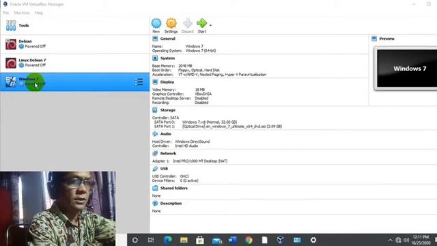Open the File menu
The height and width of the screenshot is (246, 437).
[x=6, y=13]
